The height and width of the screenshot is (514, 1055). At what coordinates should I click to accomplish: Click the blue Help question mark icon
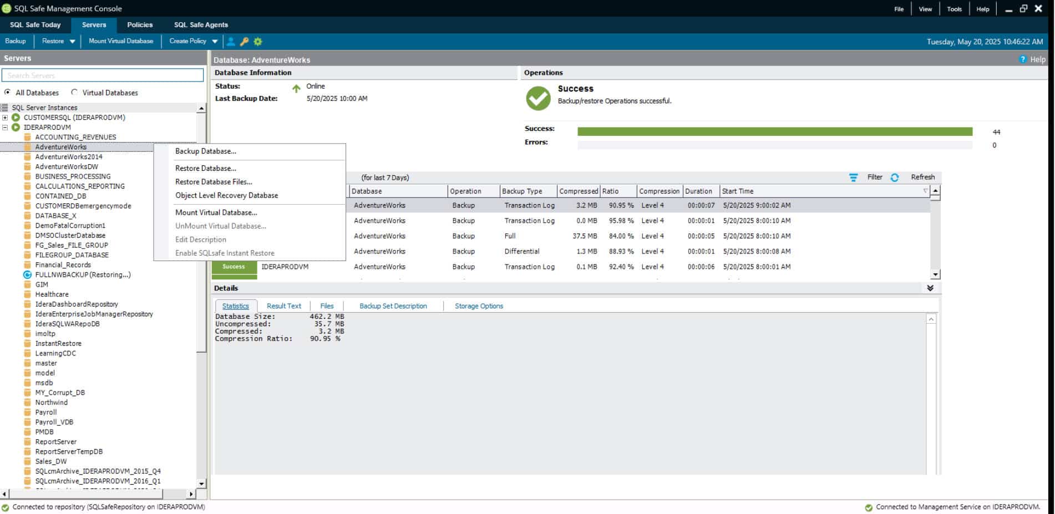1023,59
